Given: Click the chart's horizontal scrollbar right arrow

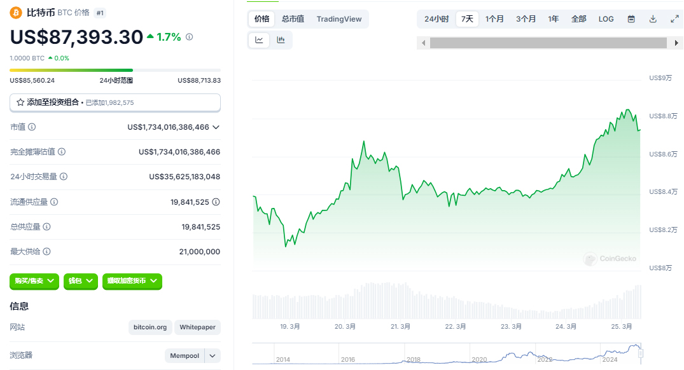Looking at the screenshot, I should pos(676,43).
